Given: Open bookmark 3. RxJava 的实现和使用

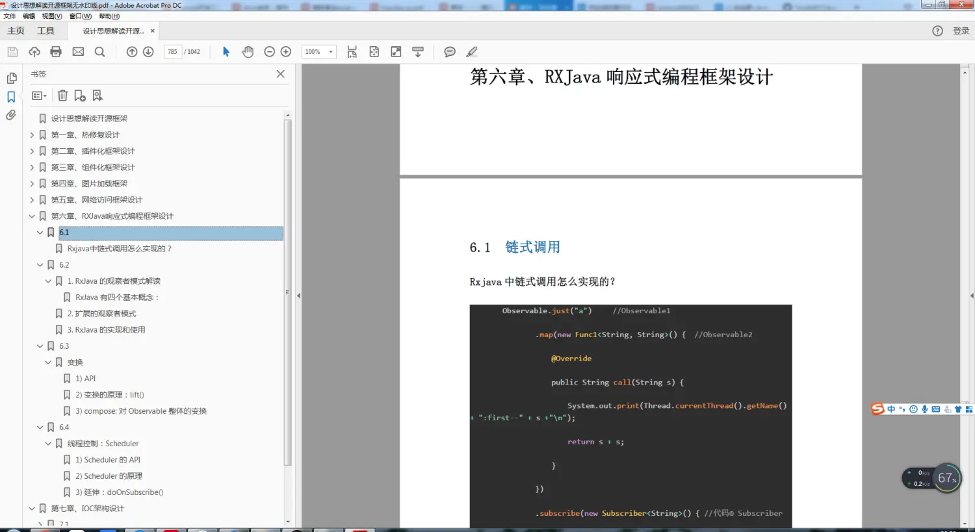Looking at the screenshot, I should (106, 330).
